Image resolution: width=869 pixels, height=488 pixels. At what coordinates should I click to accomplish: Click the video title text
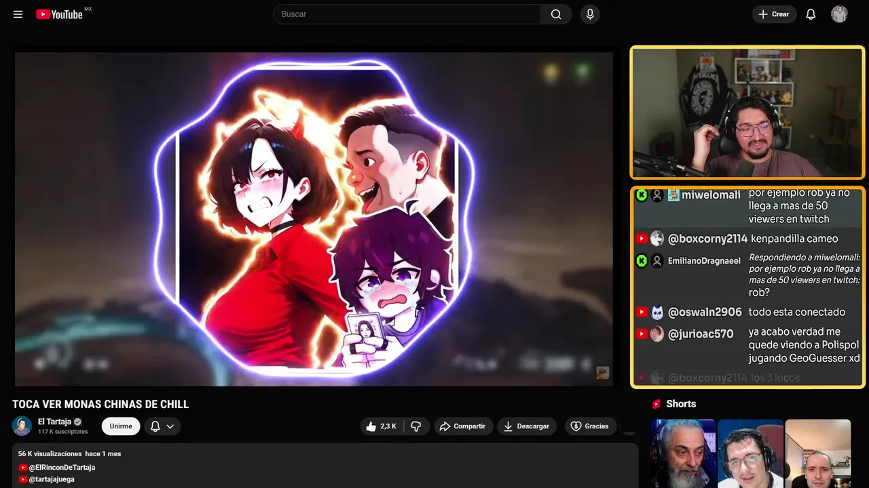click(x=100, y=404)
